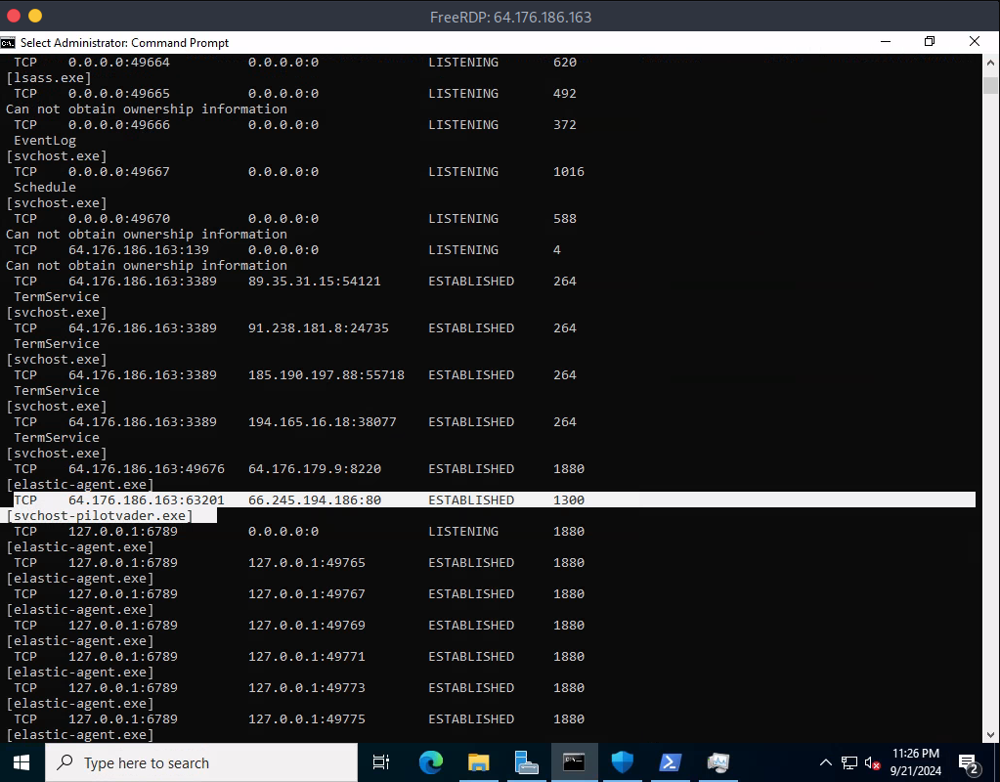Open the clock and date flyout
This screenshot has width=1000, height=782.
pyautogui.click(x=916, y=762)
